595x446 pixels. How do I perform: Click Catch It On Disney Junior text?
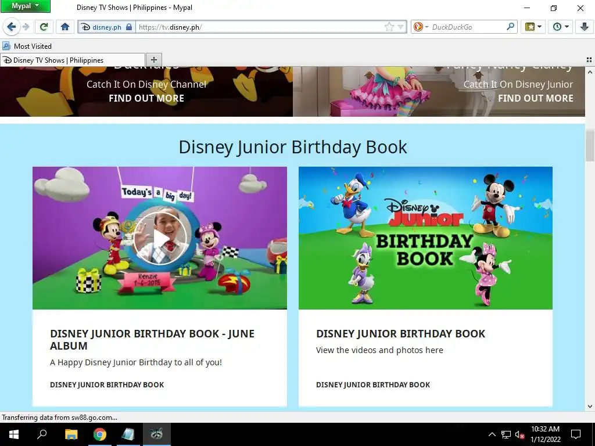pos(518,84)
